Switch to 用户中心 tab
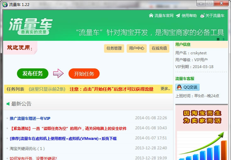This screenshot has height=160, width=231. [x=137, y=48]
